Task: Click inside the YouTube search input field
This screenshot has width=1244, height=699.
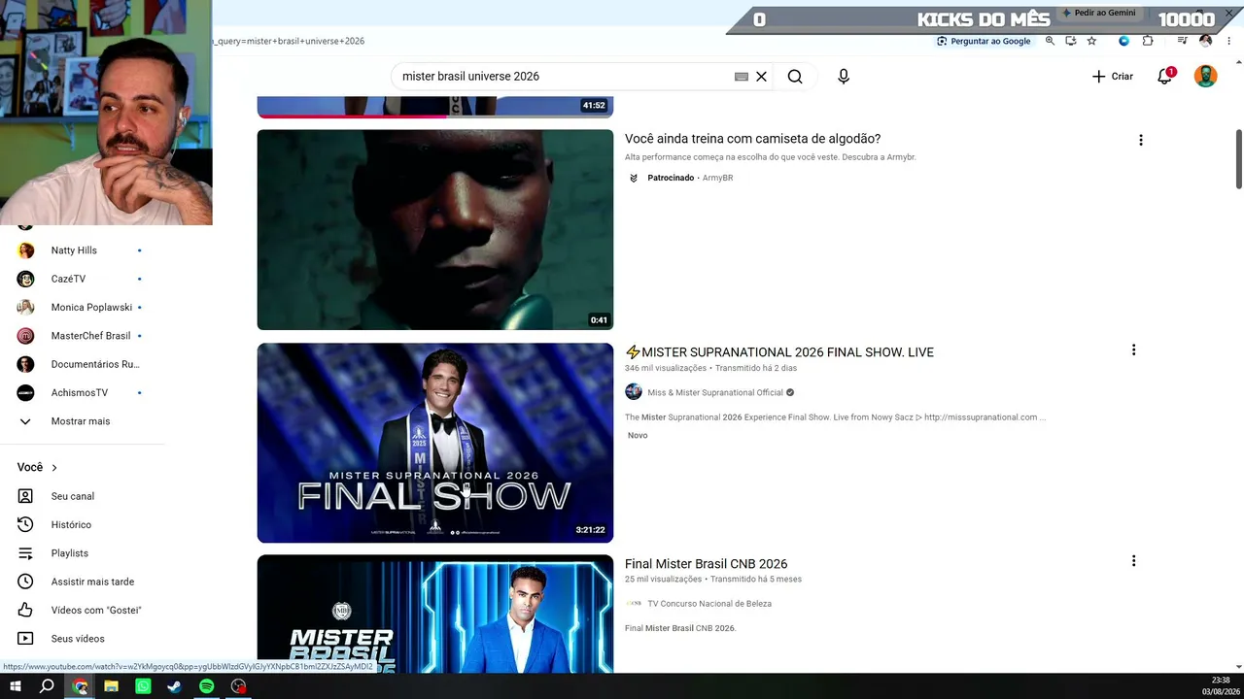Action: (x=564, y=77)
